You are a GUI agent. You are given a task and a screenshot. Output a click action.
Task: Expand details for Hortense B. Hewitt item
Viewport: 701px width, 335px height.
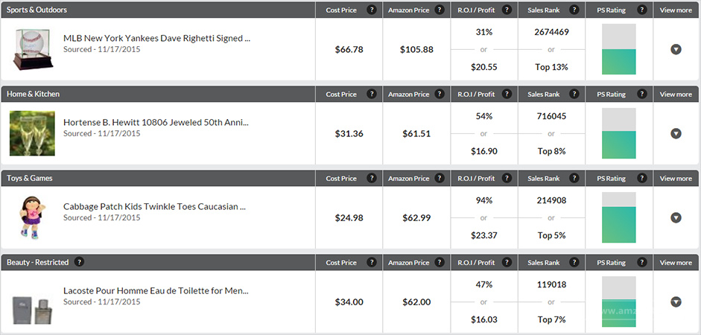[x=676, y=133]
